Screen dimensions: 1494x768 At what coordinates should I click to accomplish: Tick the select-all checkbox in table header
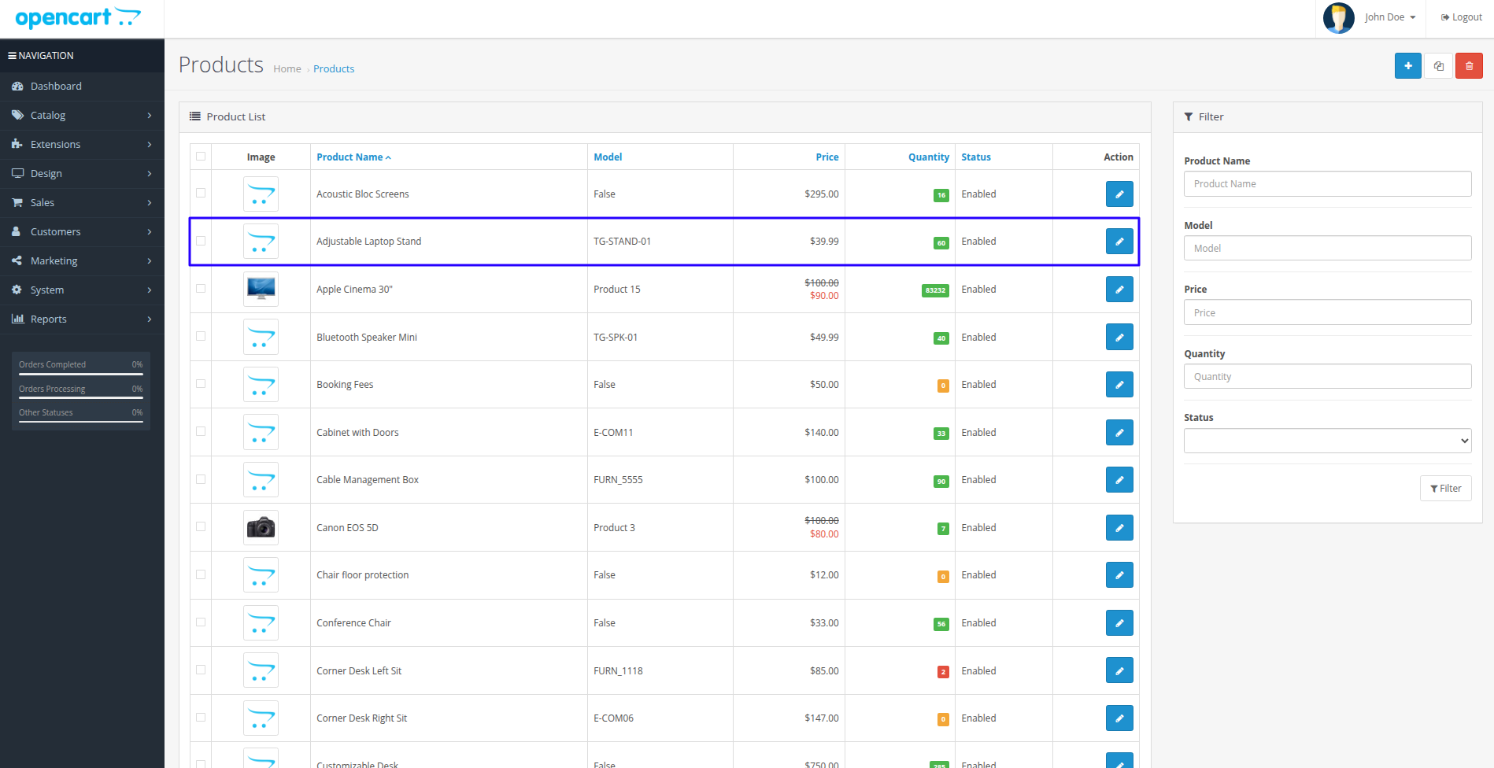[x=201, y=157]
